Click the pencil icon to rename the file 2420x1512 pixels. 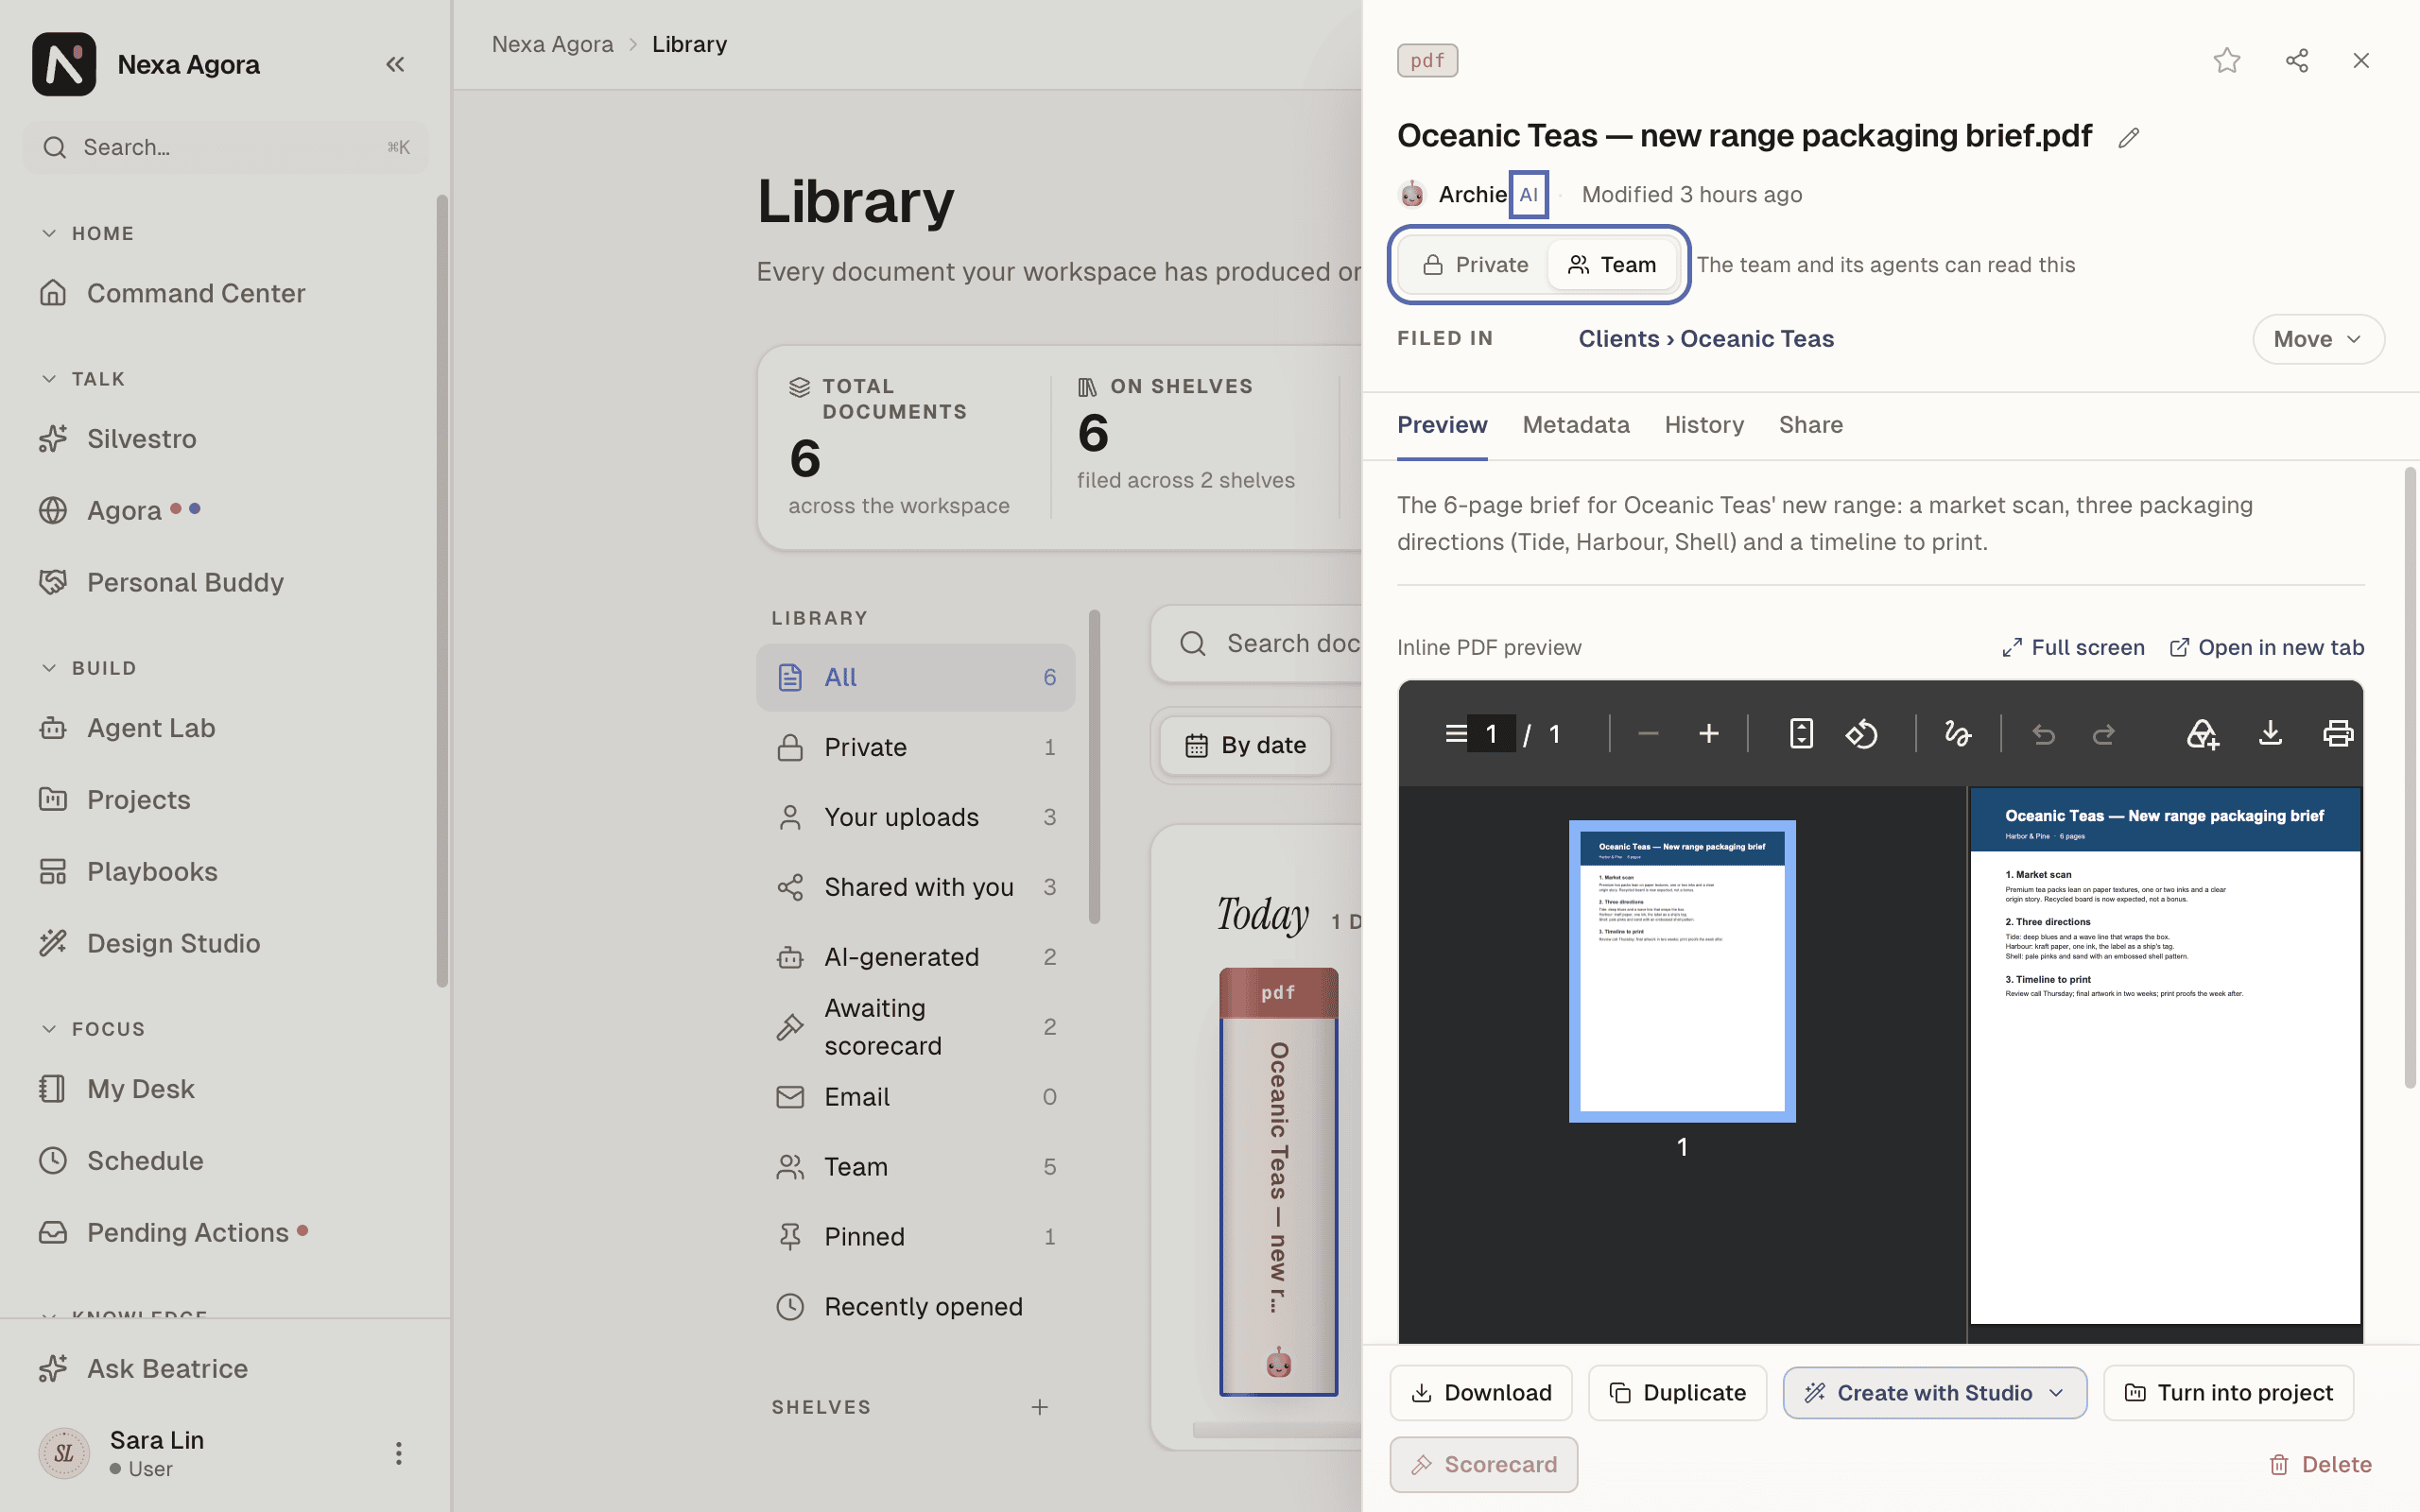click(x=2129, y=137)
